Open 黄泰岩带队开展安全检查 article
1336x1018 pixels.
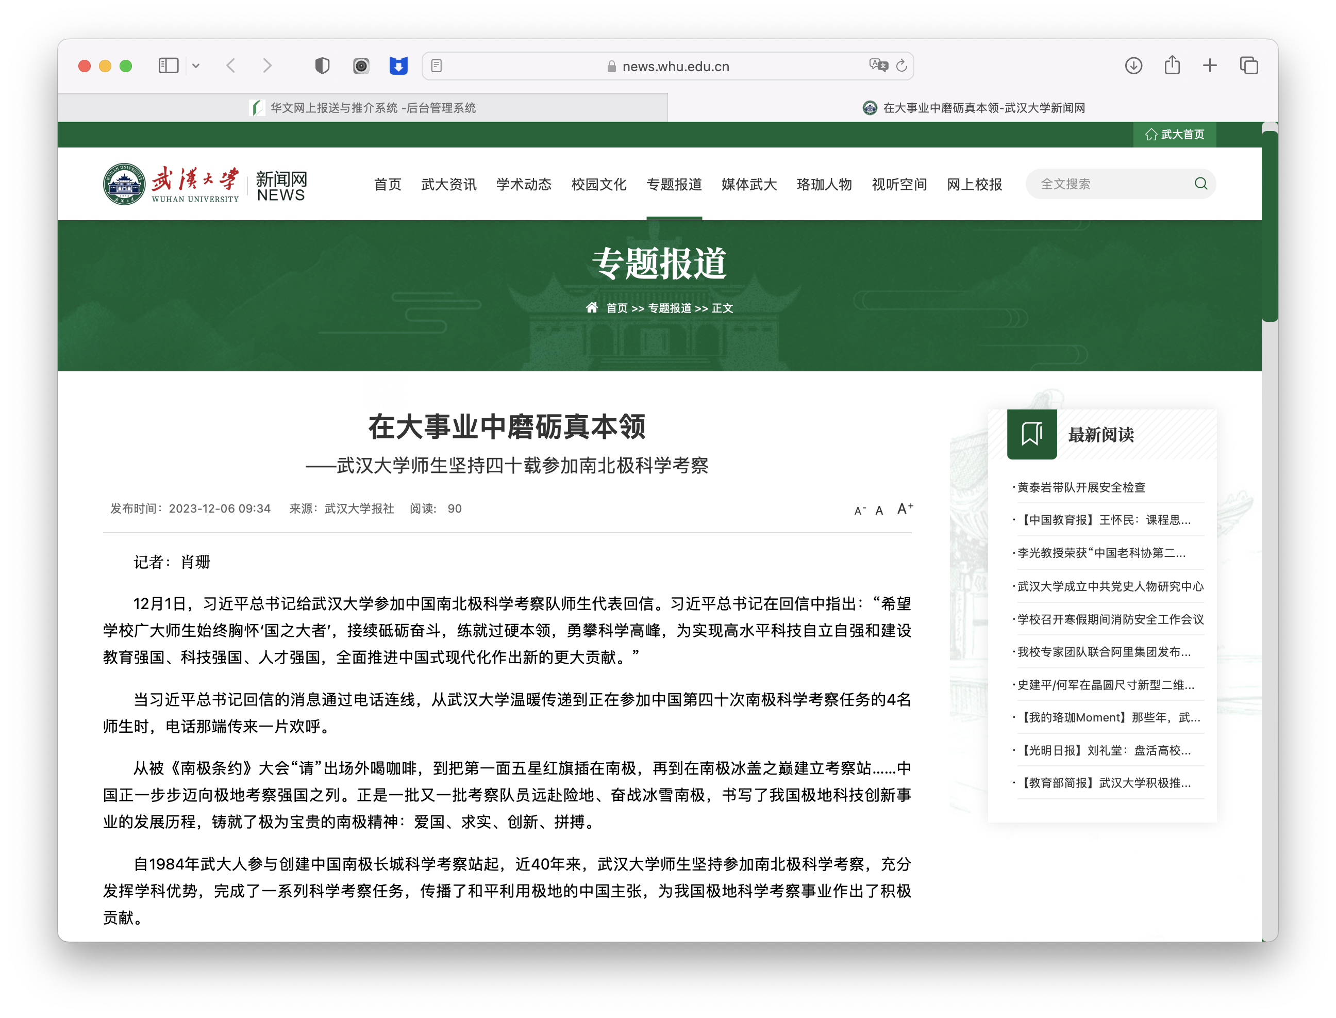click(x=1081, y=487)
